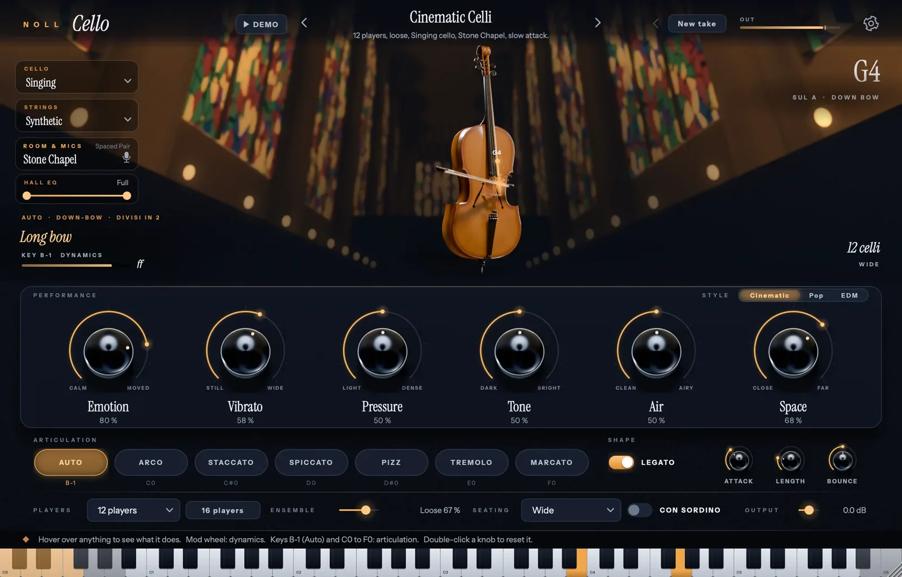Adjust the Output level slider

(x=807, y=510)
